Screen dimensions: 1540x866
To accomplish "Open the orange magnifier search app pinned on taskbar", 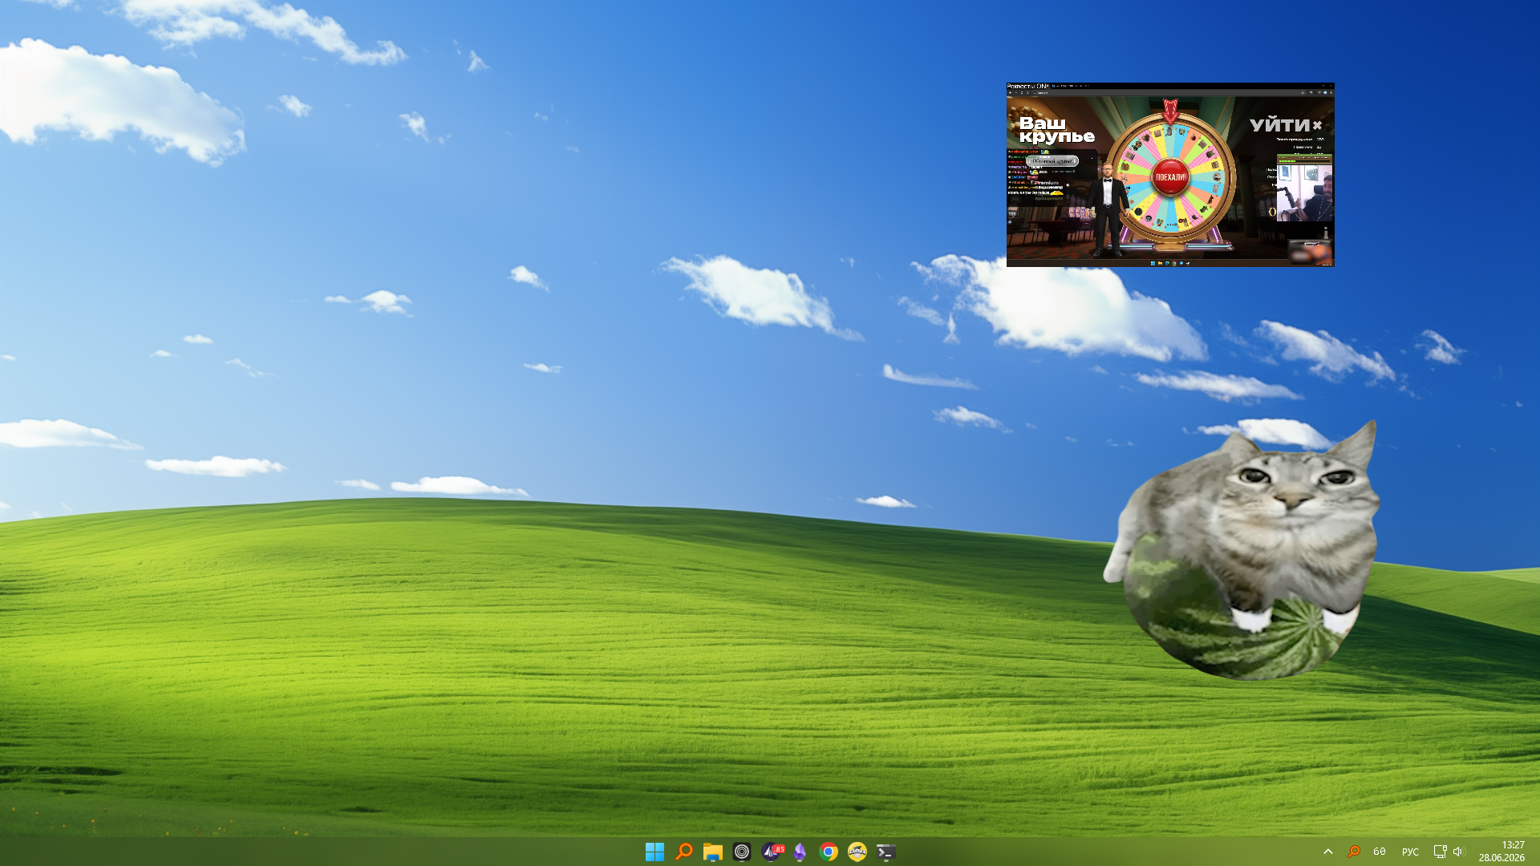I will [684, 852].
